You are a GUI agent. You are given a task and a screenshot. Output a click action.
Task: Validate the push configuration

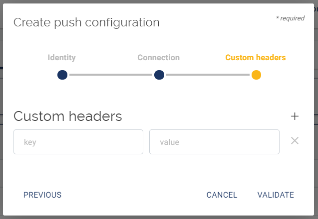276,195
